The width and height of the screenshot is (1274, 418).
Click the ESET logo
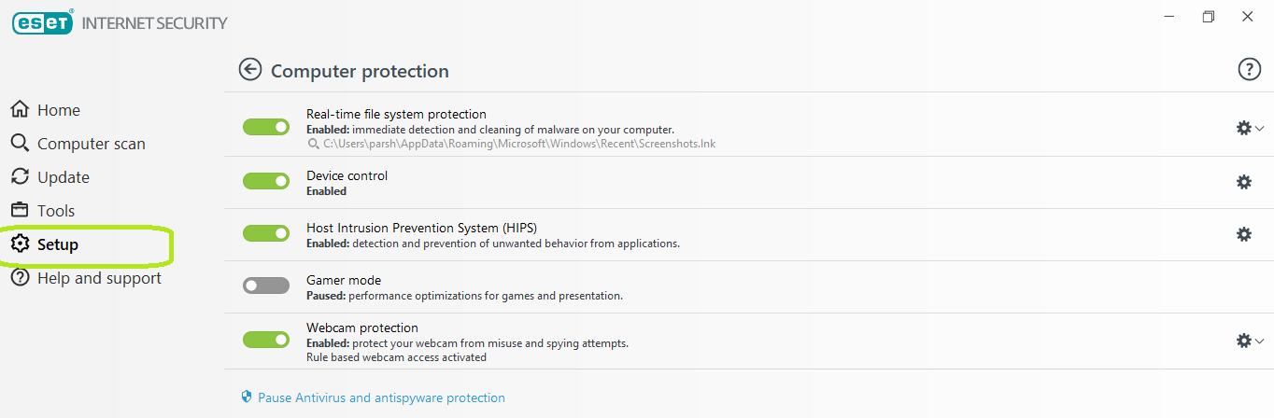click(43, 22)
